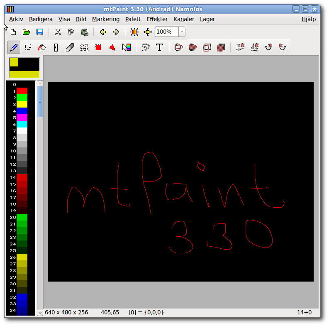Create a new image file
This screenshot has width=329, height=326.
(13, 32)
